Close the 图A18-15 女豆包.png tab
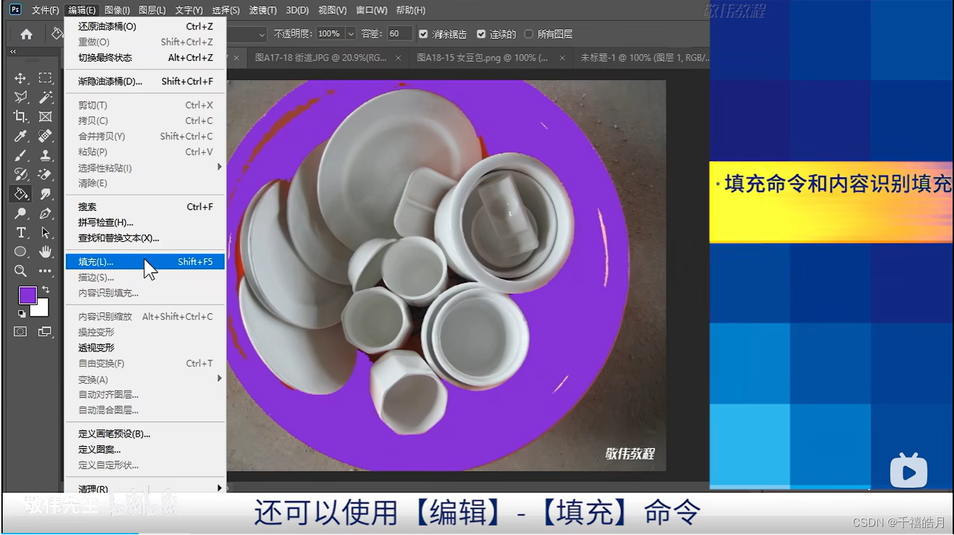 point(562,58)
